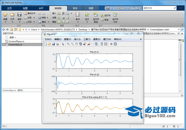Click the Link Plot icon

click(96, 44)
